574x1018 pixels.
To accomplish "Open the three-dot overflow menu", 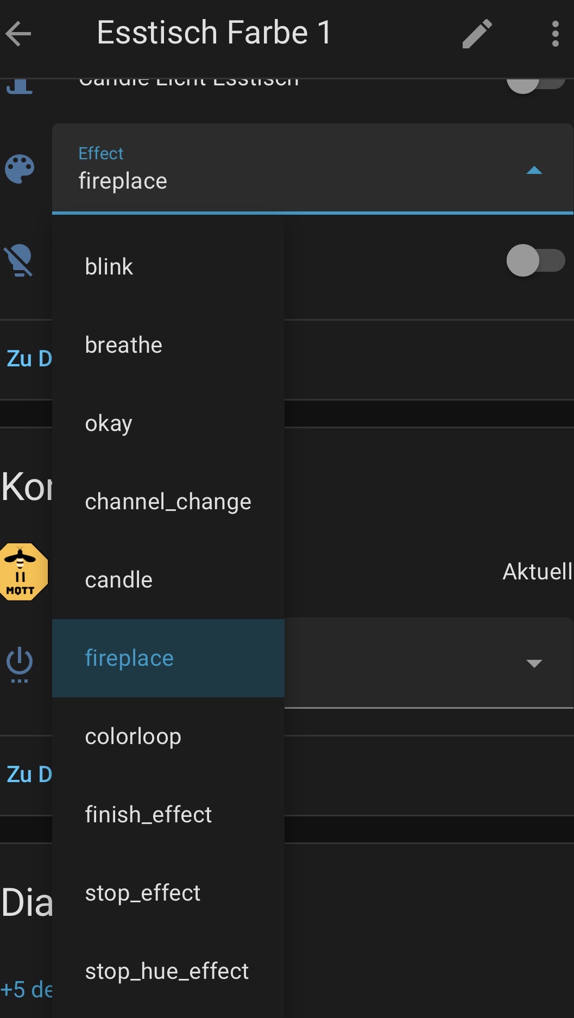I will tap(554, 34).
